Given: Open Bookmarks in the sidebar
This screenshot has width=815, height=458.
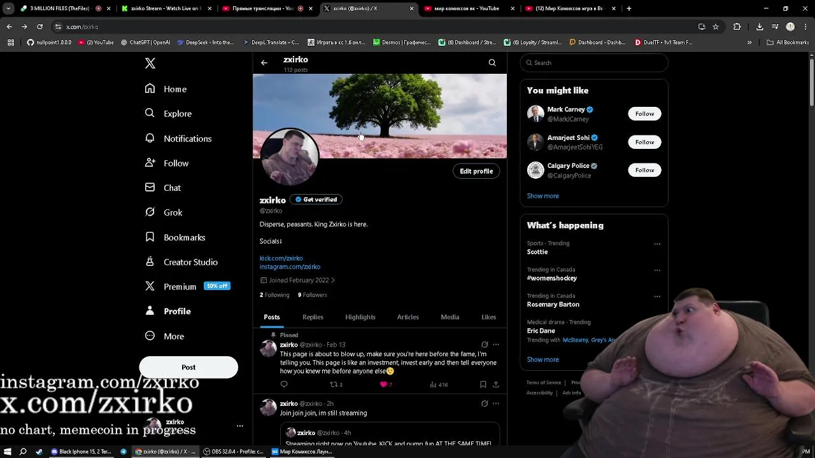Looking at the screenshot, I should point(175,237).
